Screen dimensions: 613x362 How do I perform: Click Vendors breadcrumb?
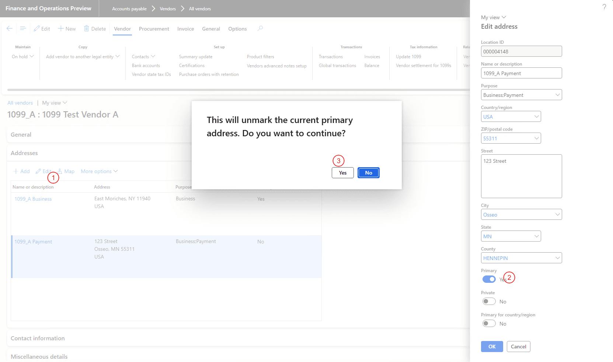[168, 9]
